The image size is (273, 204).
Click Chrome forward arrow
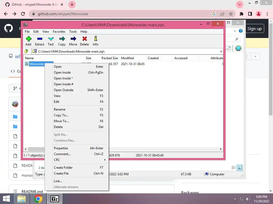point(14,14)
